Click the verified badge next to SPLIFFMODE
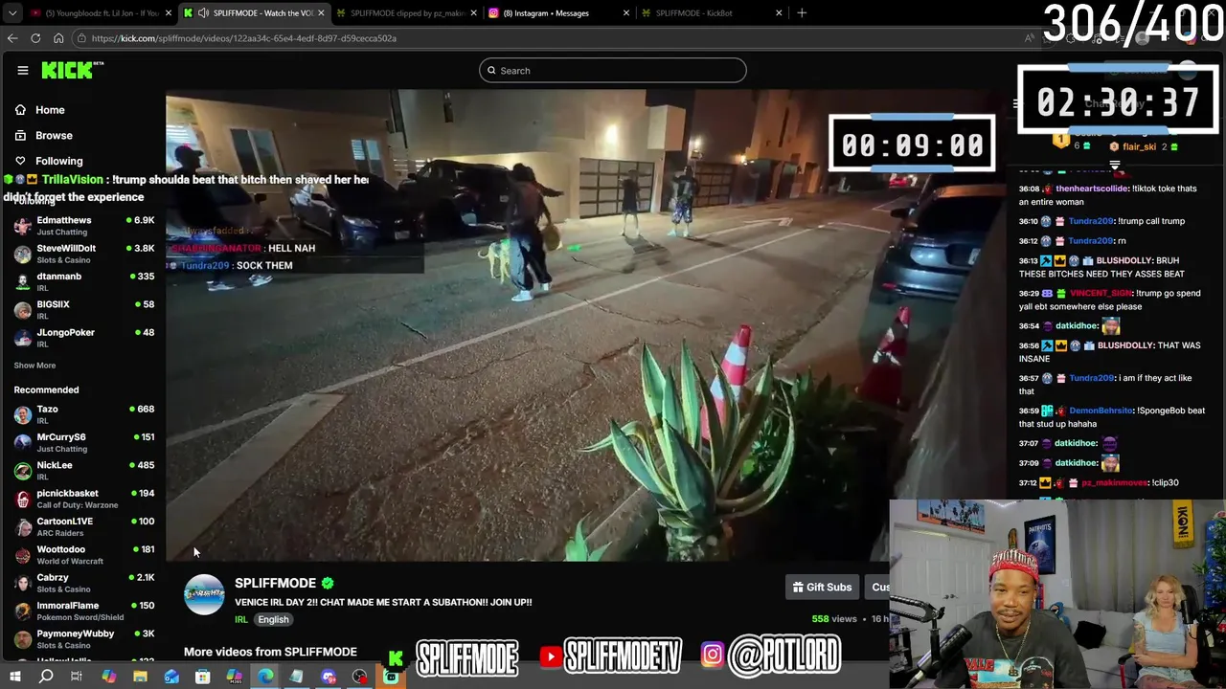The width and height of the screenshot is (1226, 689). point(328,583)
